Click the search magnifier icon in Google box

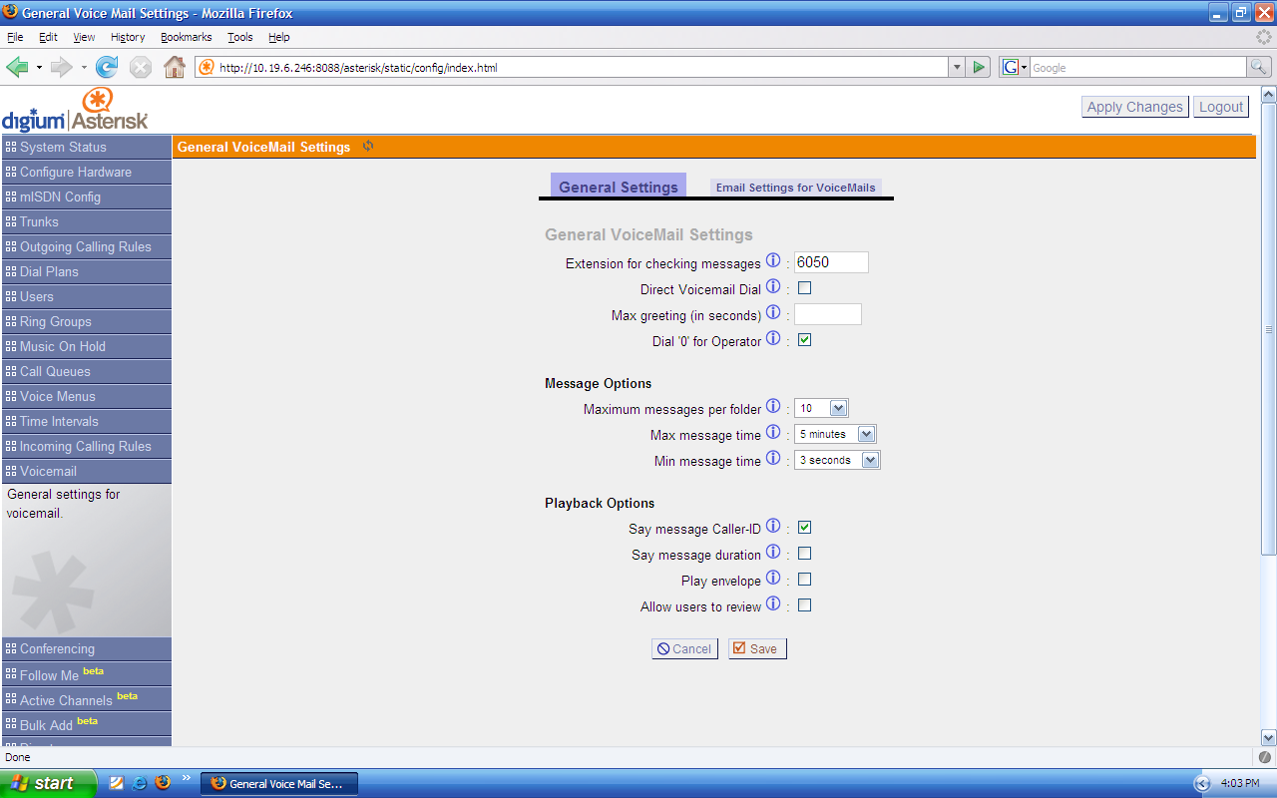point(1259,68)
